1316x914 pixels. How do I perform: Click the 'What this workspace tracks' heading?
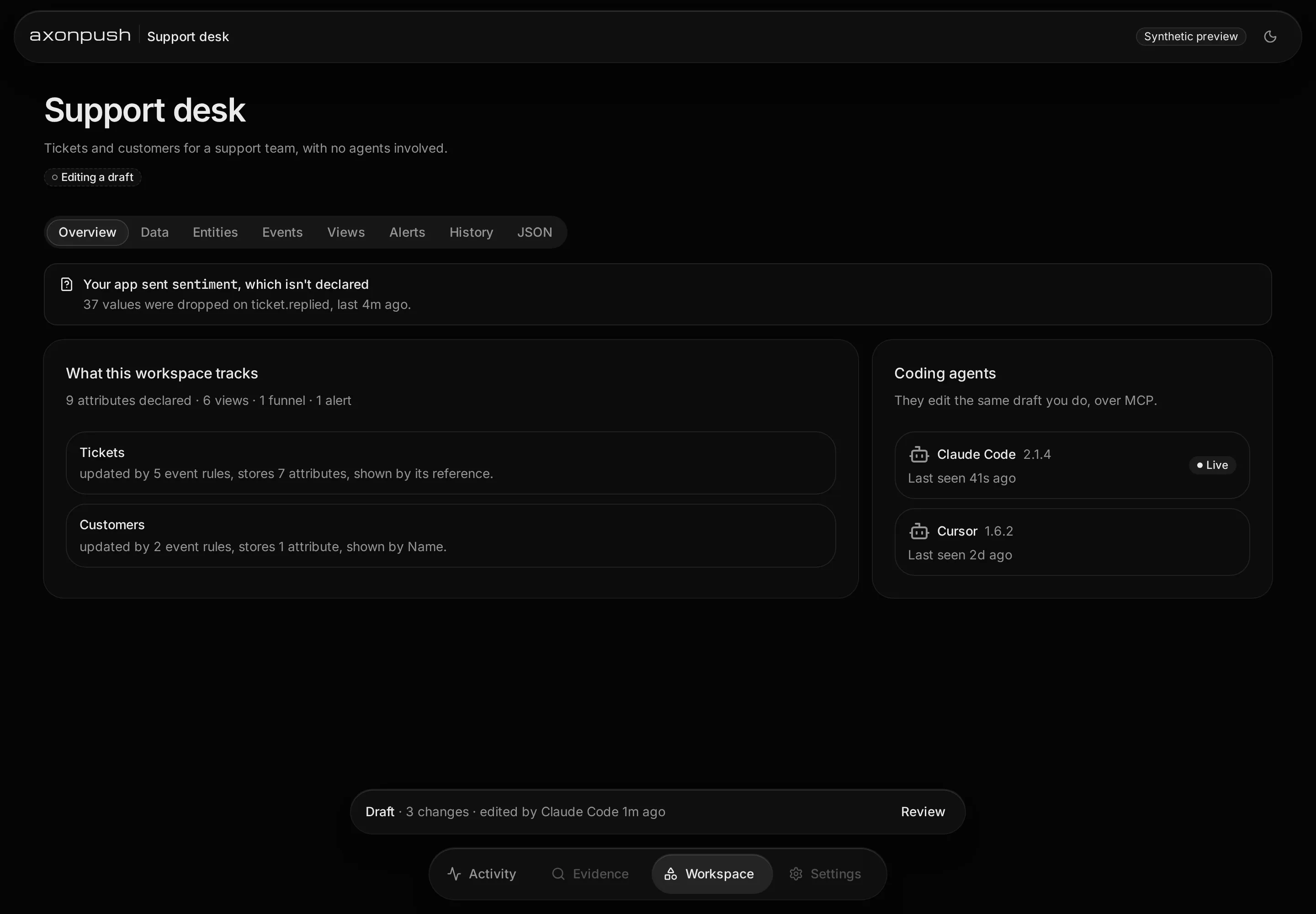162,373
